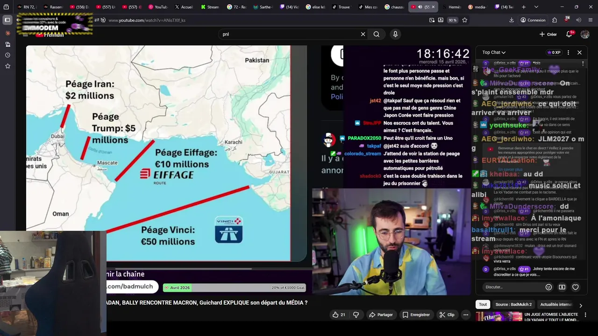This screenshot has width=598, height=336.
Task: Open the Connexion account button
Action: (533, 20)
